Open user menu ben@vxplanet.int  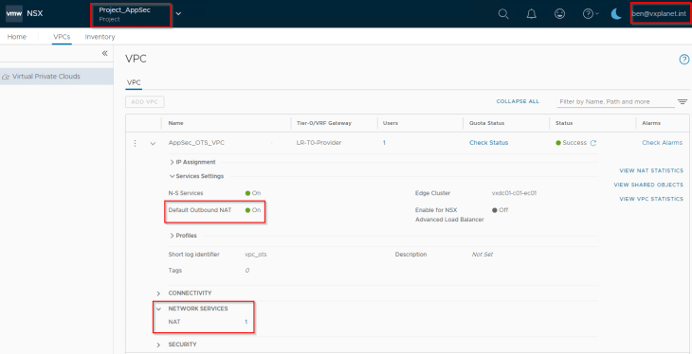659,13
